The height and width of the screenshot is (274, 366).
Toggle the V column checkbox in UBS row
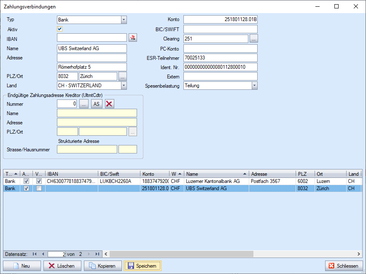click(x=39, y=188)
